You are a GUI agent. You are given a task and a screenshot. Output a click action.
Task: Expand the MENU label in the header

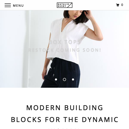18,6
